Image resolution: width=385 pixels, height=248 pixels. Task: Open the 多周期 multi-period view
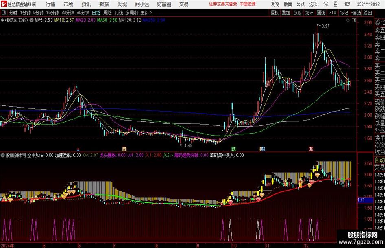click(132, 13)
